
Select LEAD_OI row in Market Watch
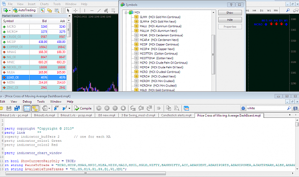[x=34, y=77]
